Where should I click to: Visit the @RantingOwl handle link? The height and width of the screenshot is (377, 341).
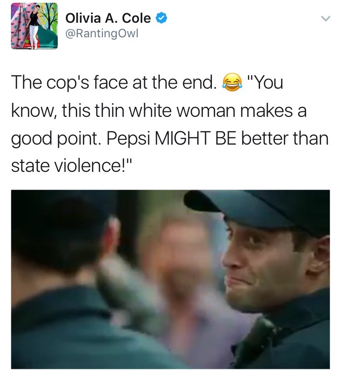click(102, 33)
